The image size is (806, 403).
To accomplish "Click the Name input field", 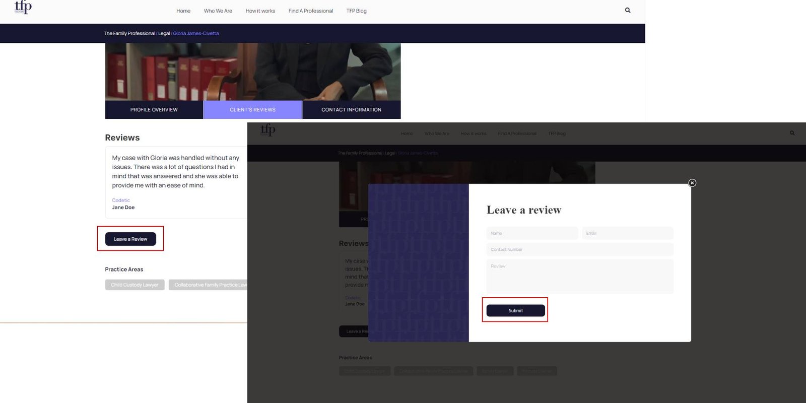I will click(x=532, y=233).
